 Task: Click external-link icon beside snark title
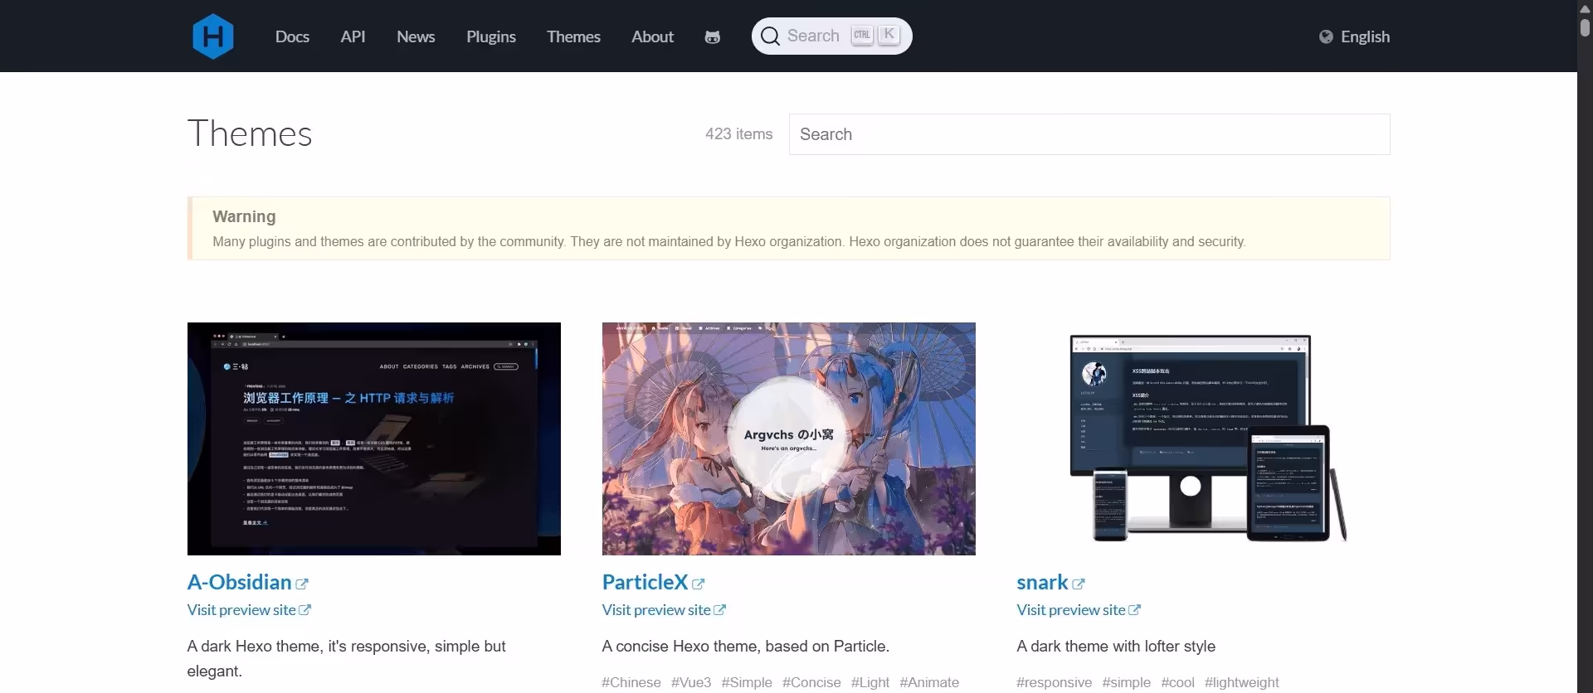click(1079, 584)
